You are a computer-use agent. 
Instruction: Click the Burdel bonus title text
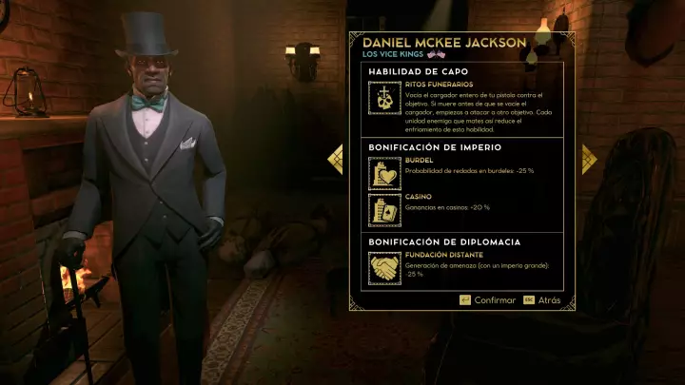point(419,161)
